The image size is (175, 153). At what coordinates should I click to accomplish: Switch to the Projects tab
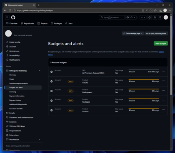tap(42, 23)
